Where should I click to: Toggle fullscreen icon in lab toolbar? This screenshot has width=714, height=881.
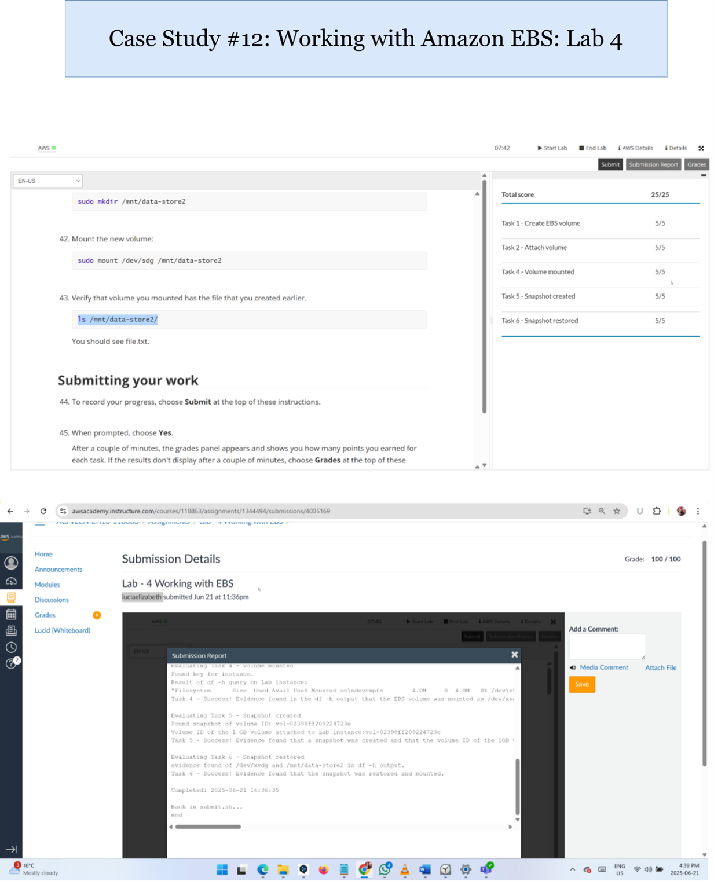point(701,148)
